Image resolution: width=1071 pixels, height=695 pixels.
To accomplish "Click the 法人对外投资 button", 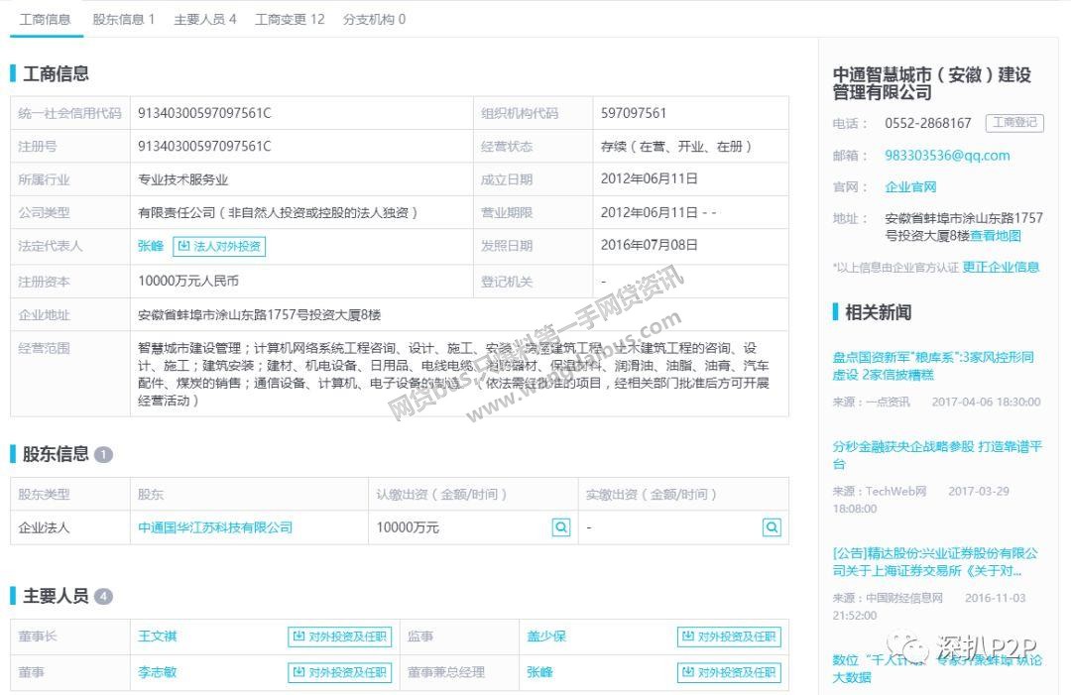I will (x=219, y=246).
